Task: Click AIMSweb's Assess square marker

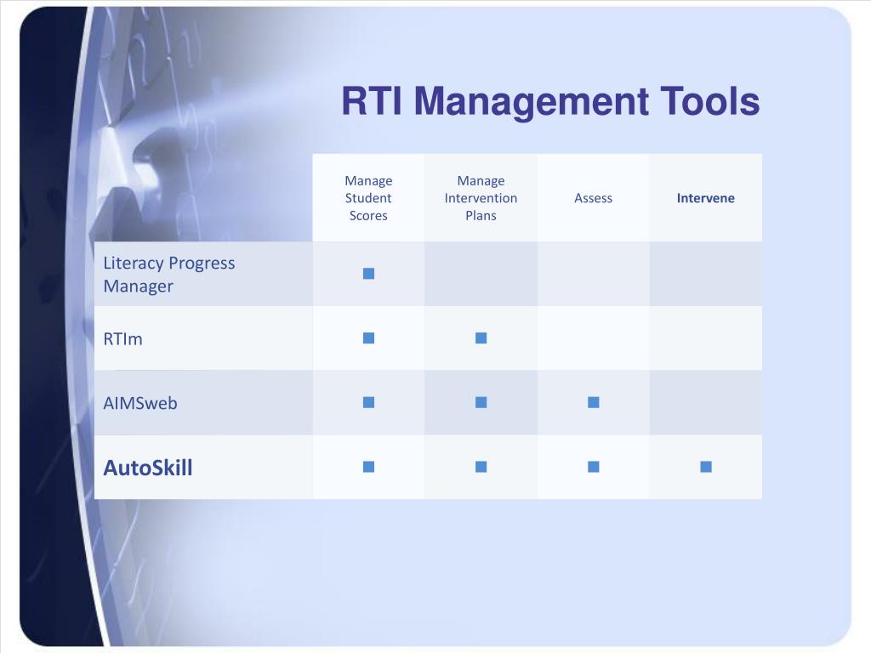Action: tap(594, 402)
